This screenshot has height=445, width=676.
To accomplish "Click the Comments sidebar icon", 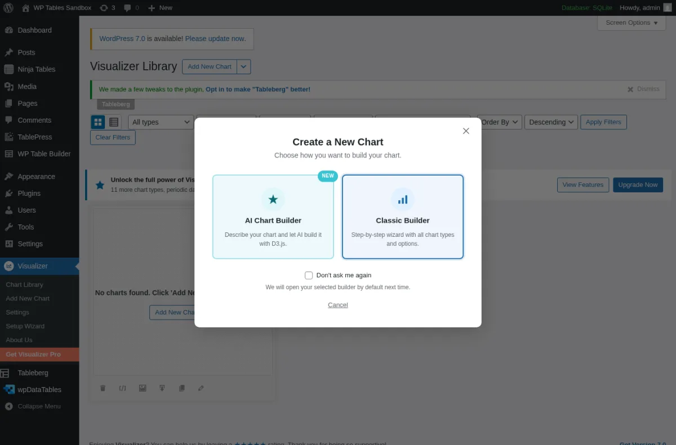I will [9, 120].
